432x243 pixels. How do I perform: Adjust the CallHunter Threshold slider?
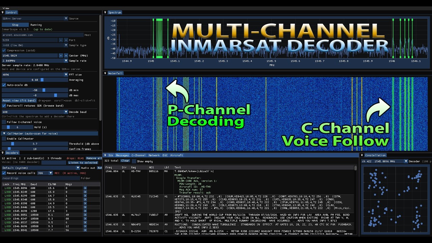pyautogui.click(x=35, y=144)
